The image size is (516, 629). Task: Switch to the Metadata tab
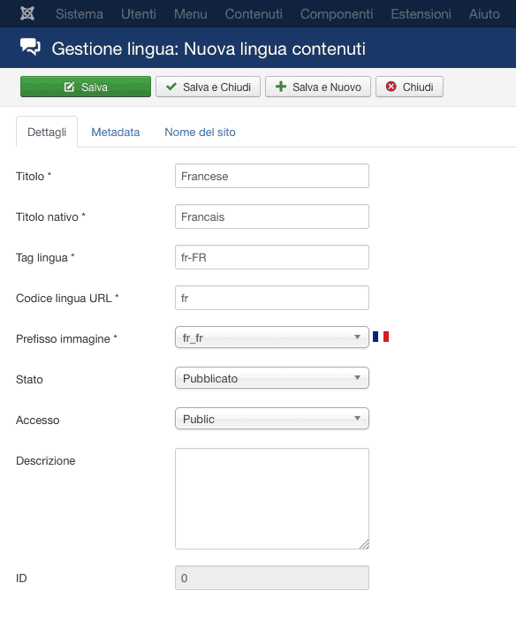point(116,132)
